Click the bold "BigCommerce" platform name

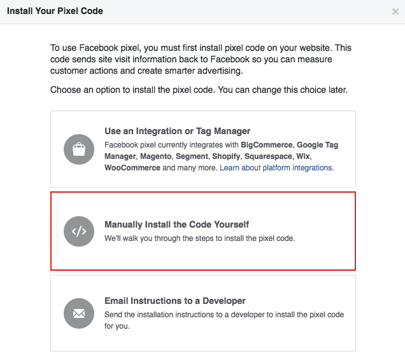(268, 145)
